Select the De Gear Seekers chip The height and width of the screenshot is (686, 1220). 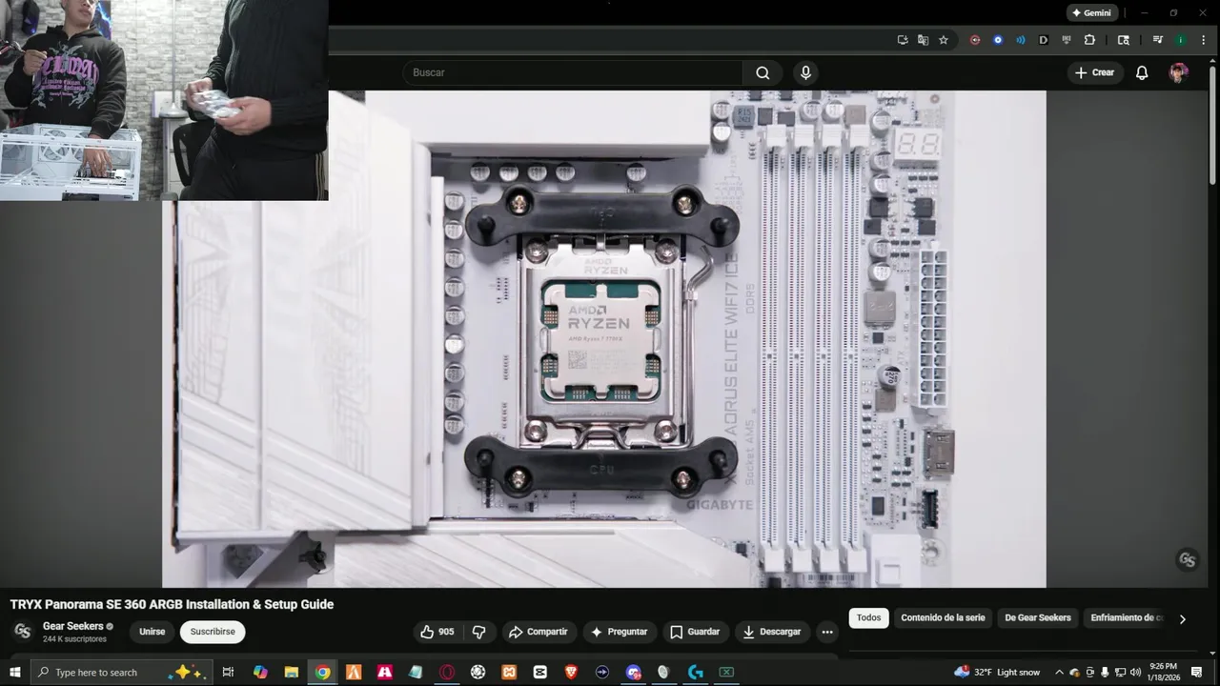[x=1038, y=618]
